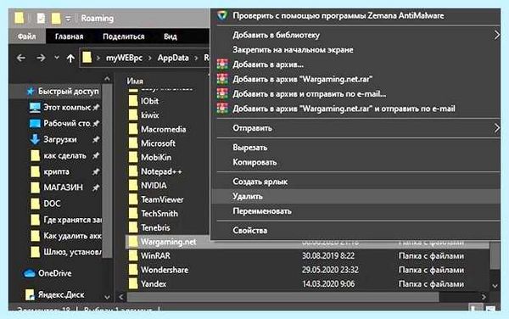Click WinRAR icon beside "Добавить в архив..."

click(x=222, y=64)
